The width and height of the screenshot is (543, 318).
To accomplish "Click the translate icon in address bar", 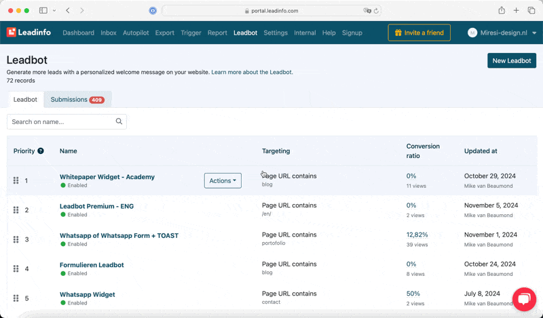I will [367, 11].
